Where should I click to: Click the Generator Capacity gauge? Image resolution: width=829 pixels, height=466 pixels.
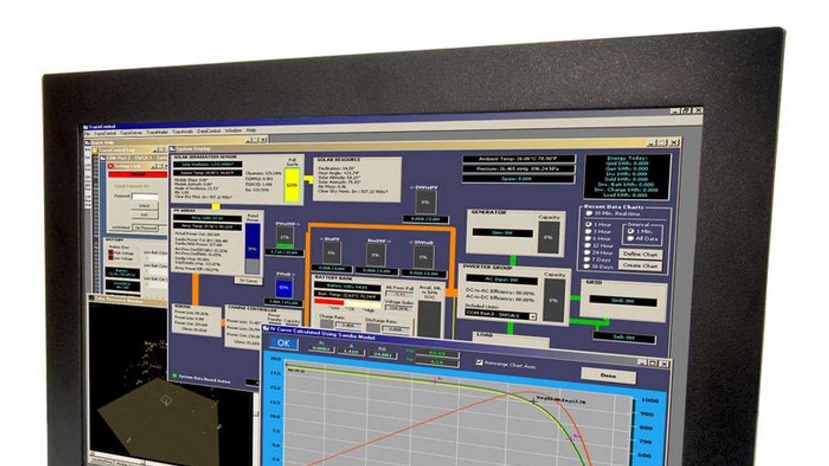pos(548,238)
